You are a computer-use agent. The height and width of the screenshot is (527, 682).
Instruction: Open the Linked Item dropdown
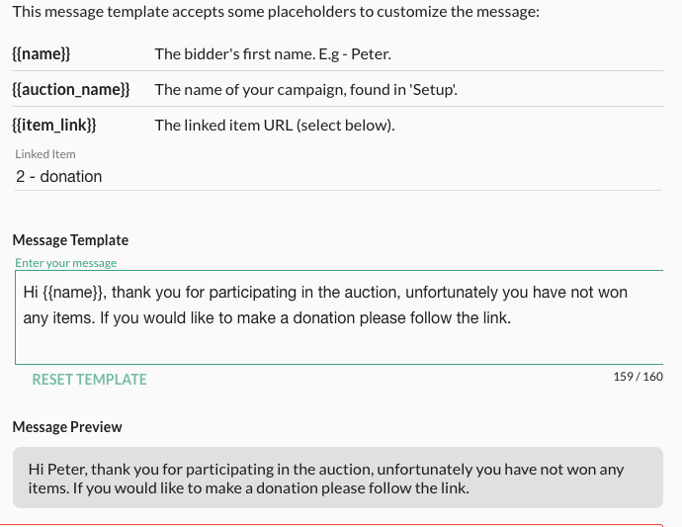click(x=336, y=177)
